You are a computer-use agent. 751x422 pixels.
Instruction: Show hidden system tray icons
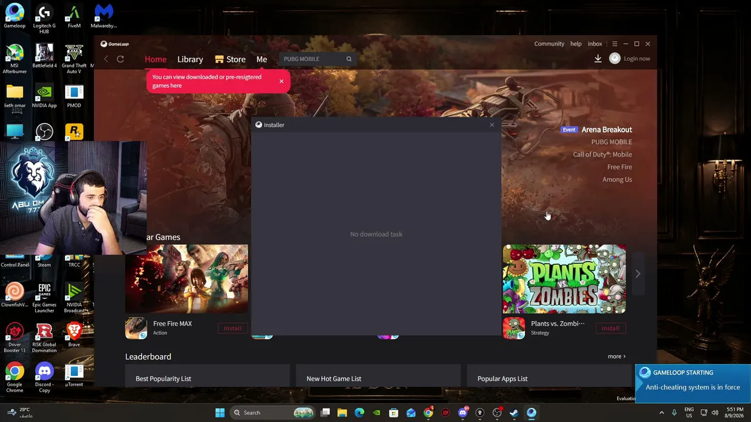[x=662, y=413]
